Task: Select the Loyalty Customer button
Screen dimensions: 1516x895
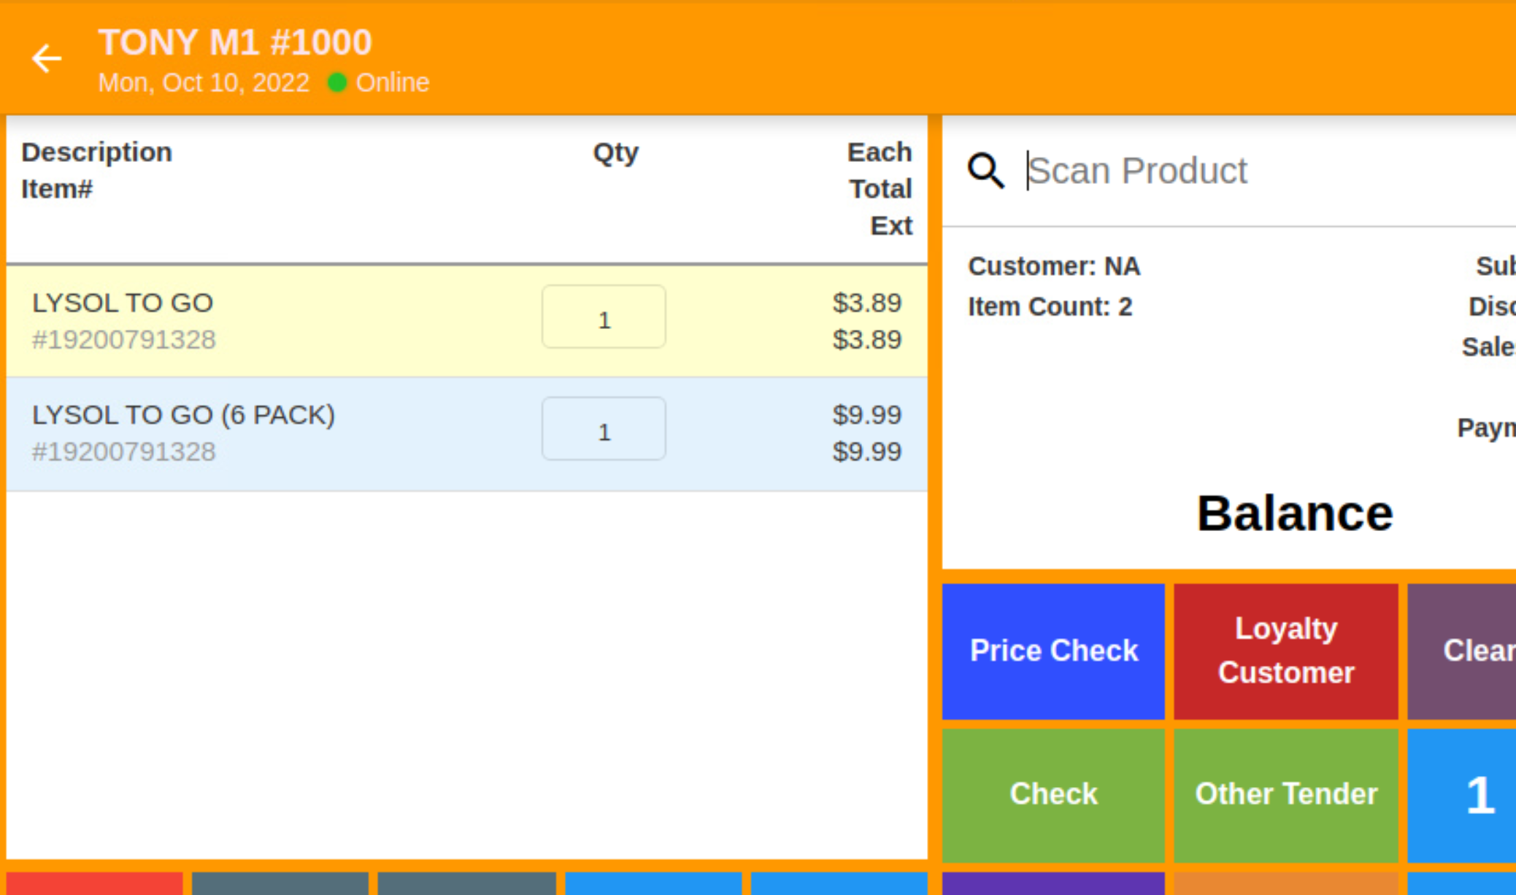Action: (x=1286, y=651)
